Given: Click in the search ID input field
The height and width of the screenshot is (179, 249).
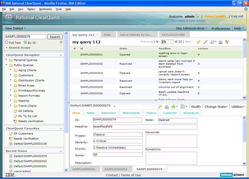Looking at the screenshot, I should click(25, 36).
